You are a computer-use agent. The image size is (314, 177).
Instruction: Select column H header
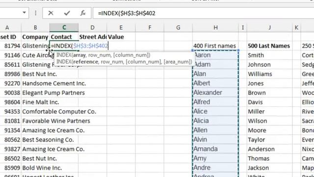tap(215, 28)
